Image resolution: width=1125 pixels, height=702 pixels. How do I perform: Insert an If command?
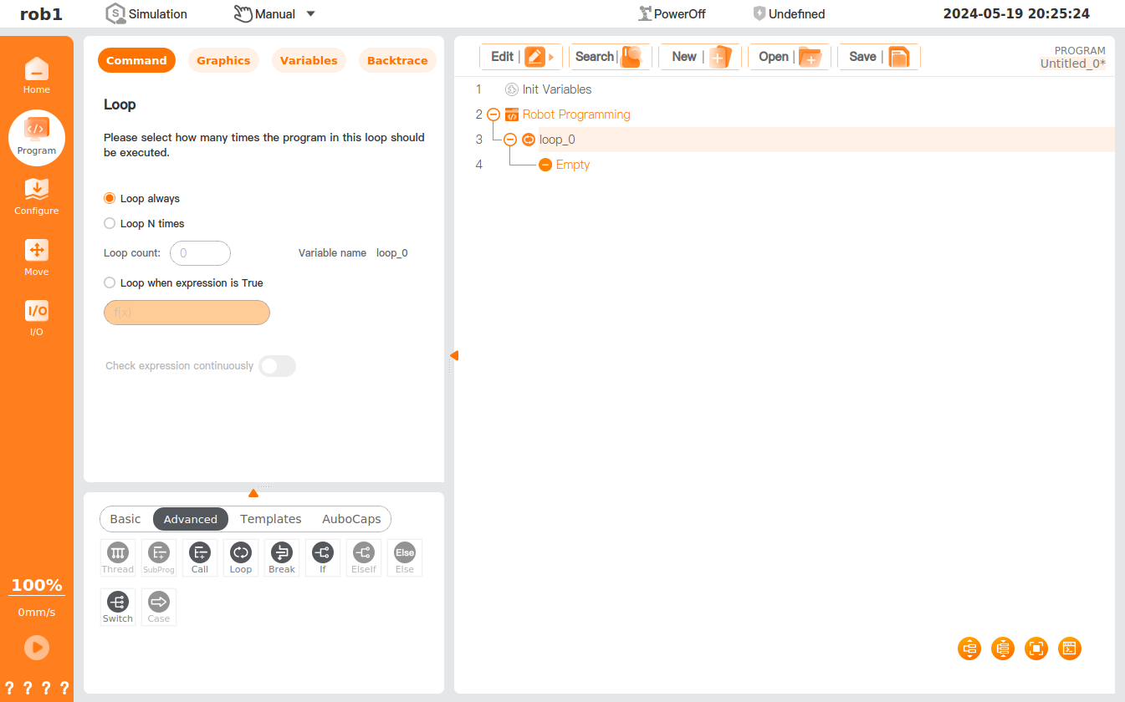click(x=323, y=557)
